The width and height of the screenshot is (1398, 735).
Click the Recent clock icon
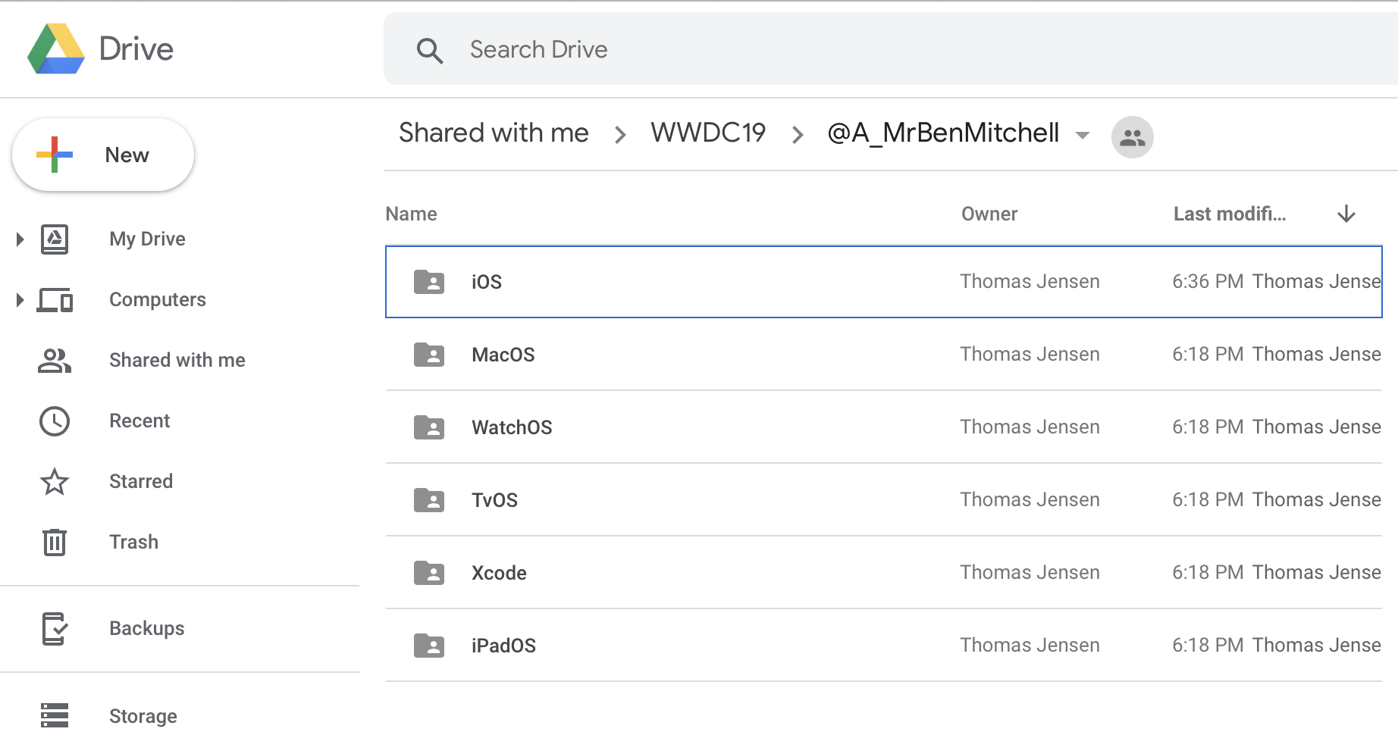point(55,421)
